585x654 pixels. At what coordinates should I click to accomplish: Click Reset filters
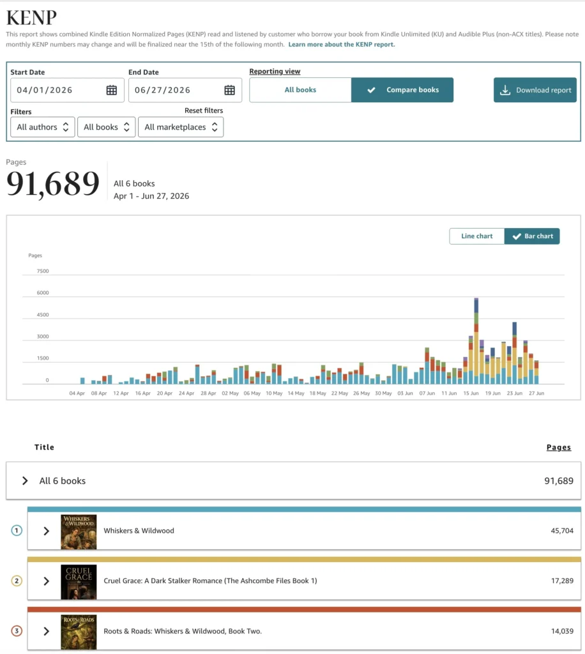click(204, 110)
